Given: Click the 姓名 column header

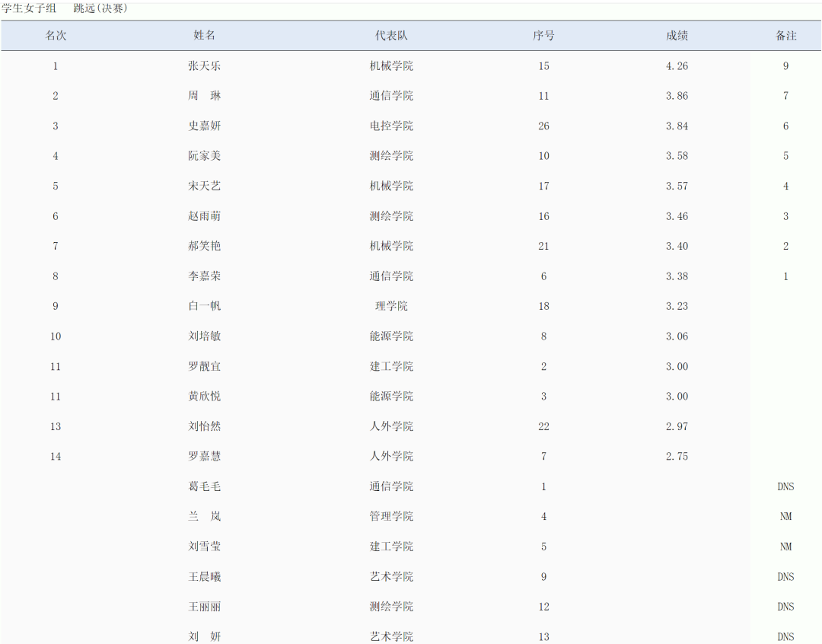Looking at the screenshot, I should (x=205, y=36).
